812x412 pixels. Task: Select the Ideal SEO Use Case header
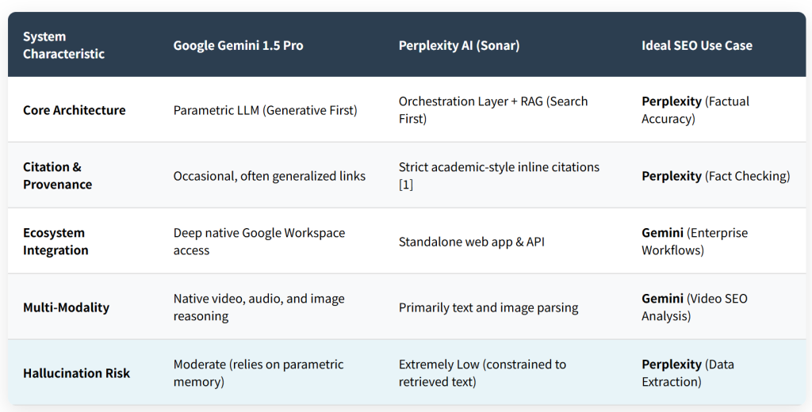[696, 45]
